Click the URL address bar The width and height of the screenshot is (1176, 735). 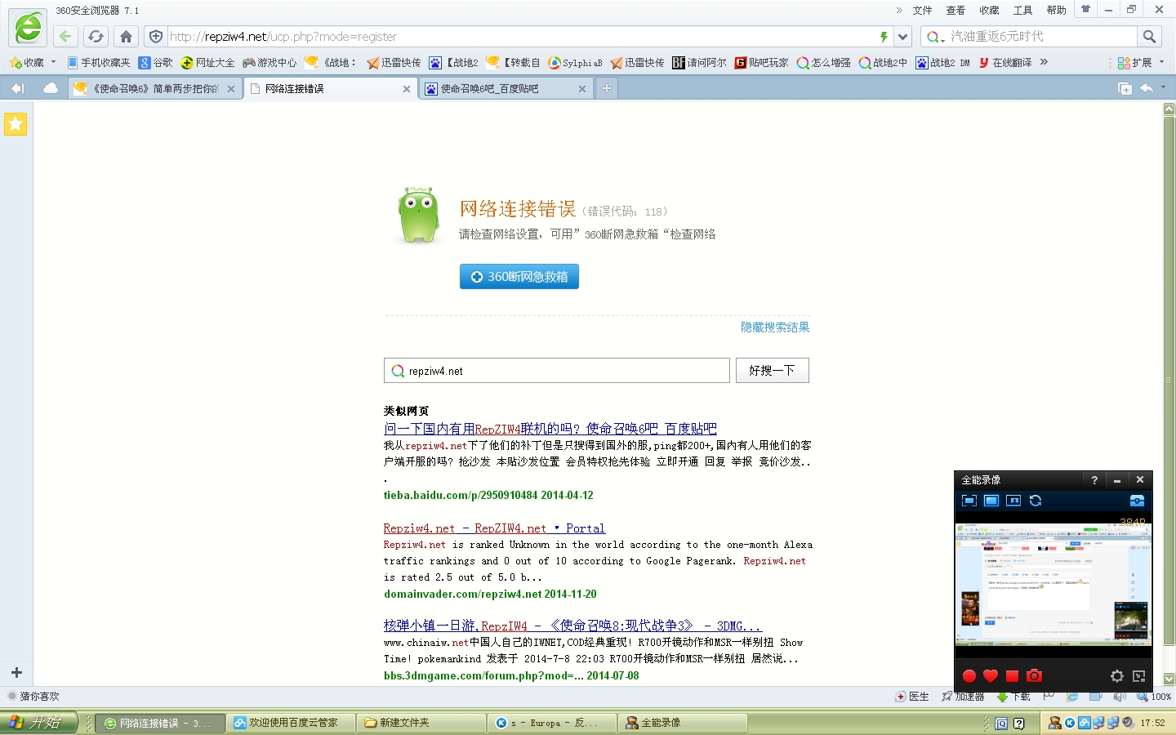[521, 37]
